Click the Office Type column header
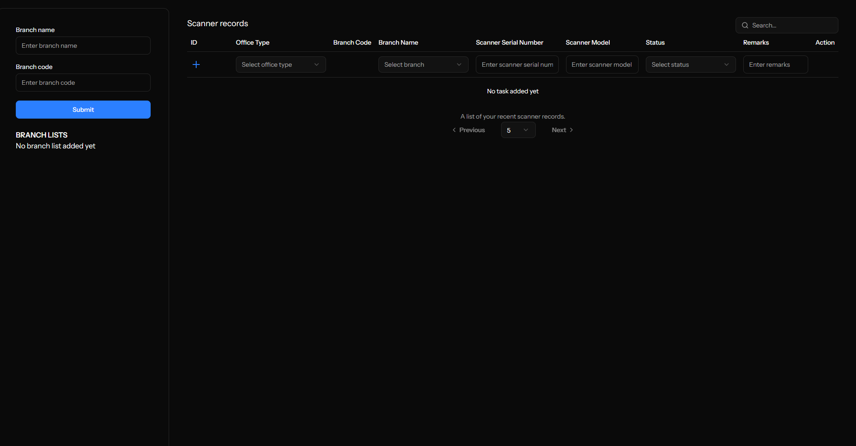The image size is (856, 446). point(253,42)
